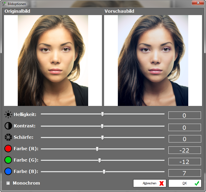206x192 pixels.
Task: Confirm the adjustments with OK
Action: [185, 183]
